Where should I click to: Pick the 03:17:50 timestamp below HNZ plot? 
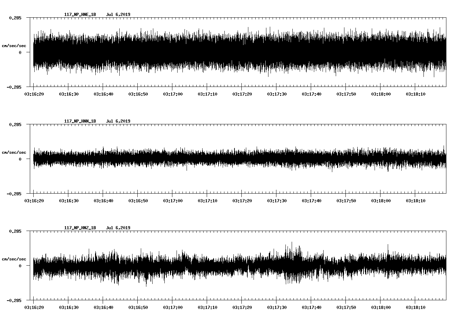point(346,307)
